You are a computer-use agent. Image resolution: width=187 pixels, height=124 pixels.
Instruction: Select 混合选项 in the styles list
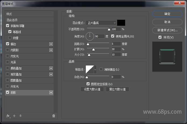(12, 20)
